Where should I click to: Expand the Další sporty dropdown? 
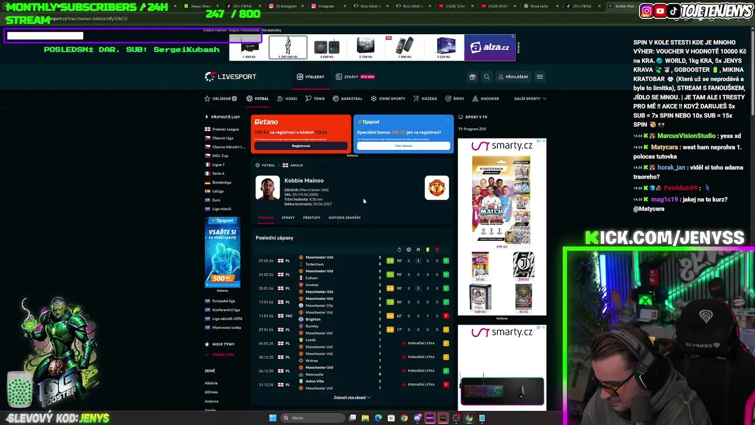[x=530, y=99]
